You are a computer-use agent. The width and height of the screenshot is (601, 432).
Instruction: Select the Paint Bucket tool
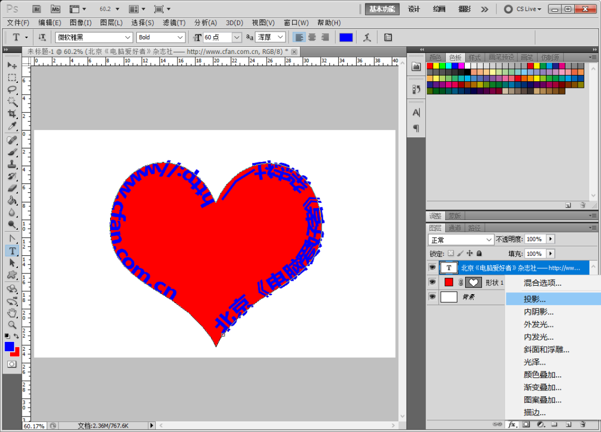pos(12,200)
